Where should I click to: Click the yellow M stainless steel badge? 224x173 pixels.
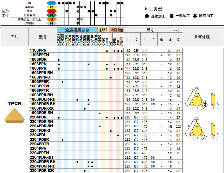point(51,7)
